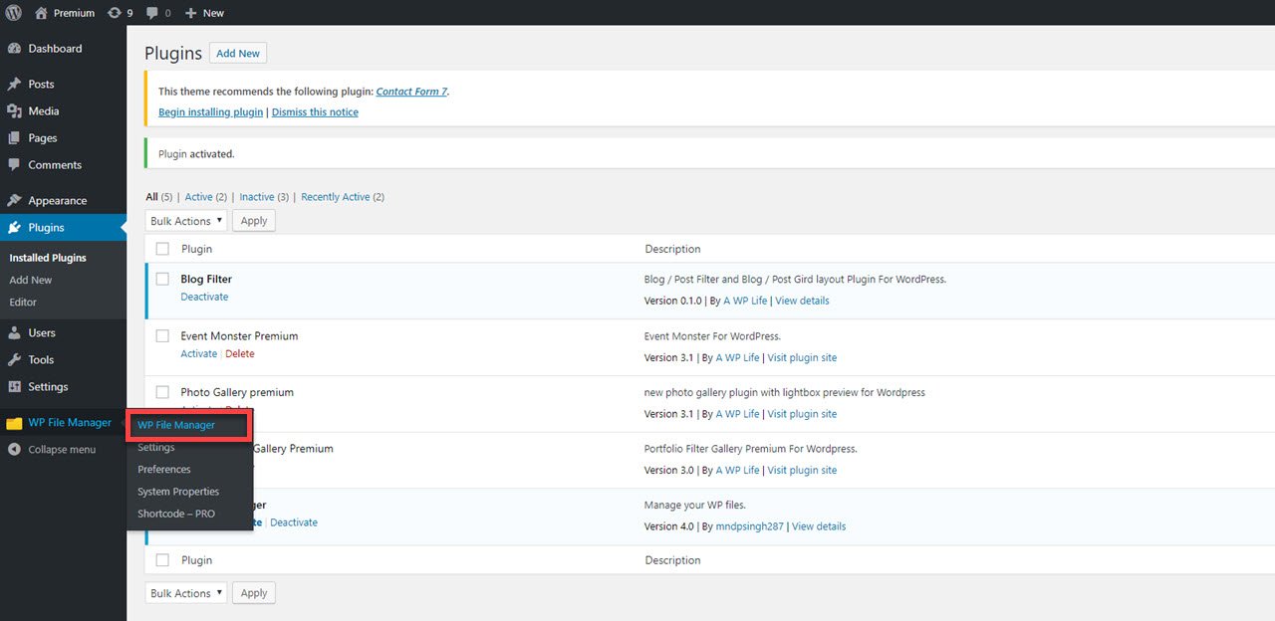Viewport: 1275px width, 621px height.
Task: Expand the bottom Bulk Actions dropdown
Action: [x=186, y=593]
